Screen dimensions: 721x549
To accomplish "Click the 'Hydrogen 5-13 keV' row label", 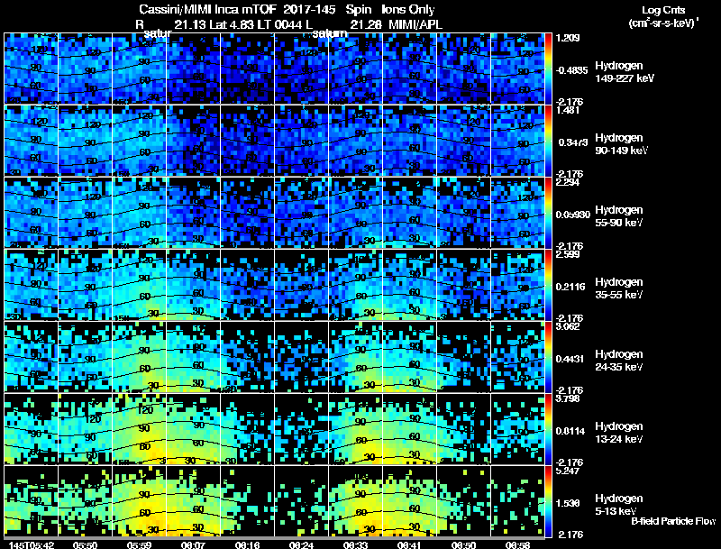I will [619, 505].
